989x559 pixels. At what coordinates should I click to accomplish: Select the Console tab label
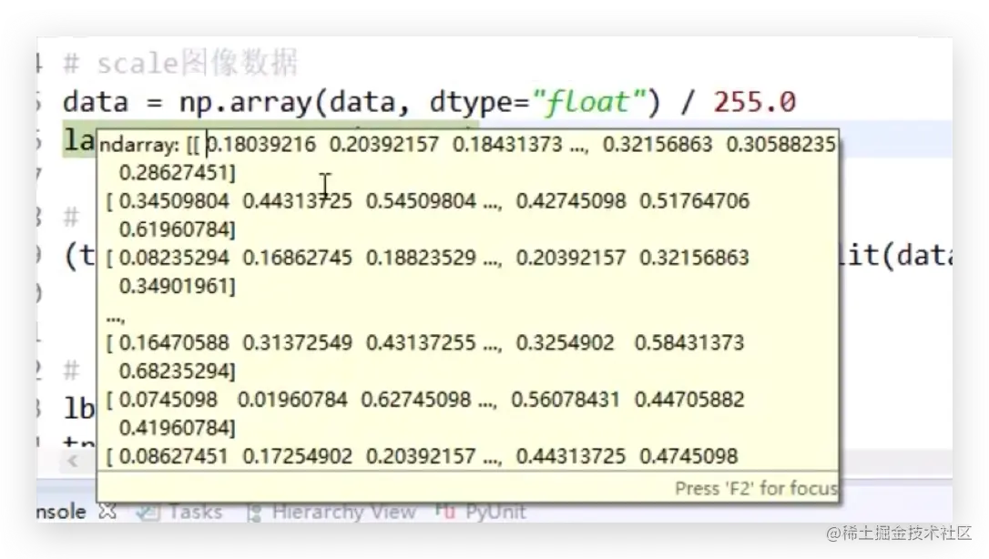[x=61, y=512]
